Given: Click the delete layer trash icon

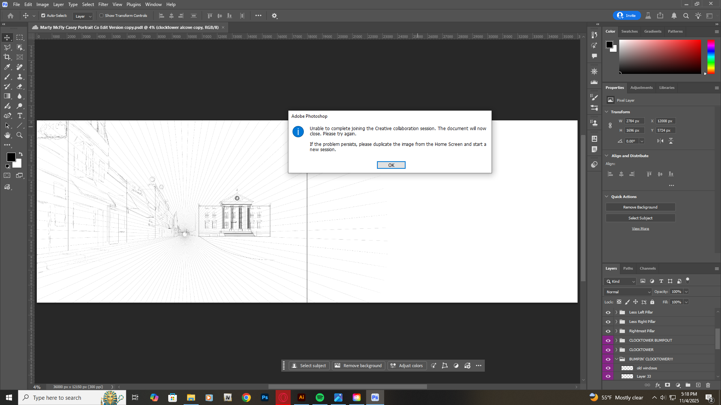Looking at the screenshot, I should 708,385.
